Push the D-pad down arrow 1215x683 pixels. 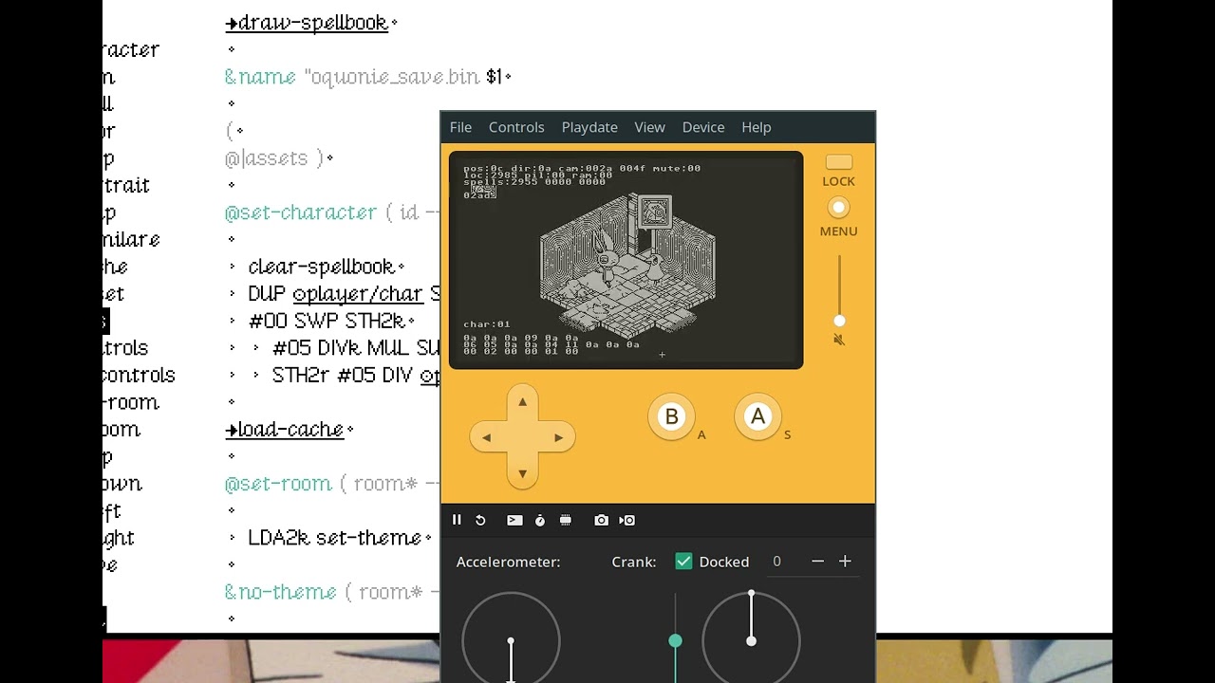[522, 473]
